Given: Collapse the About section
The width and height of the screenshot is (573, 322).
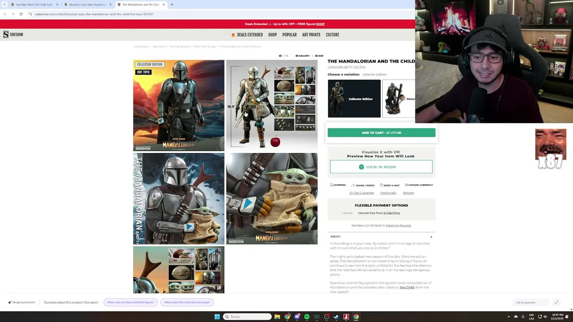Looking at the screenshot, I should [x=381, y=237].
